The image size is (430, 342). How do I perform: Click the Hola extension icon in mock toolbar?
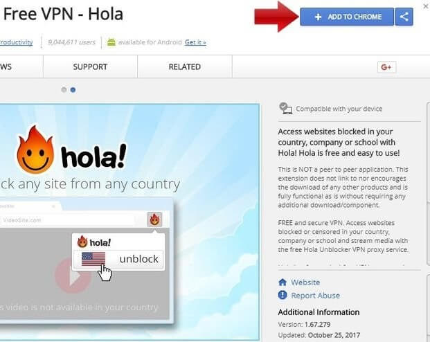(154, 219)
